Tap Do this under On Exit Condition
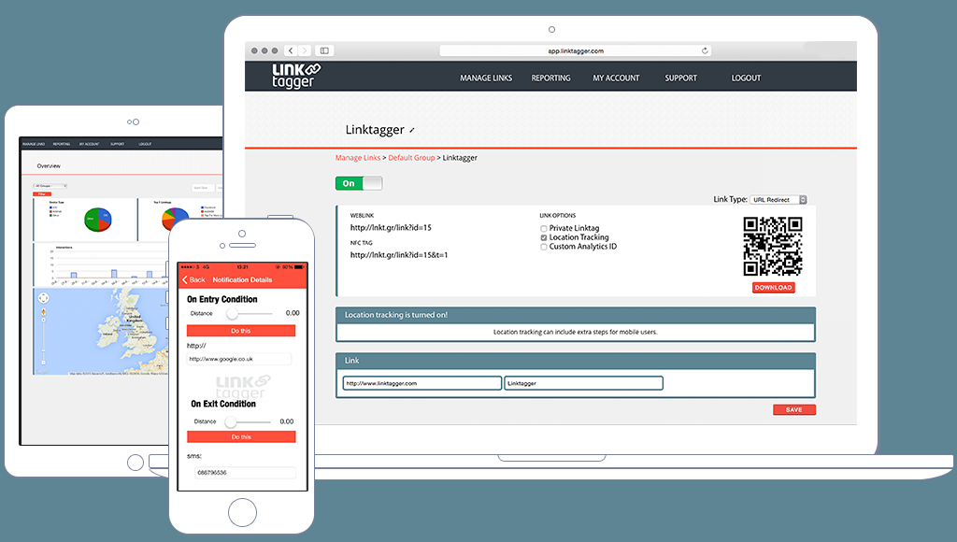Viewport: 957px width, 542px height. tap(241, 437)
